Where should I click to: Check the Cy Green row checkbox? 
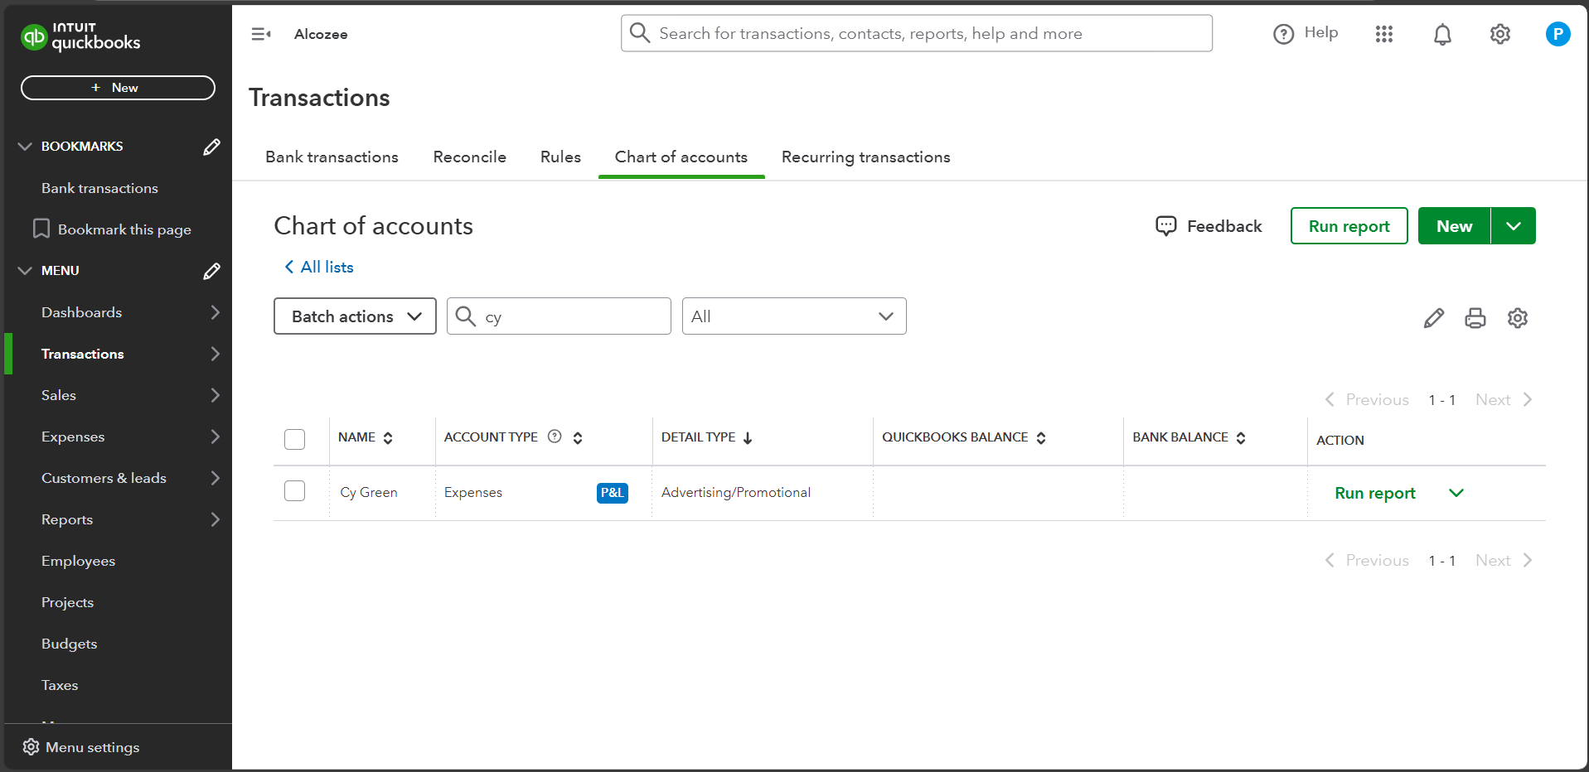(x=294, y=491)
